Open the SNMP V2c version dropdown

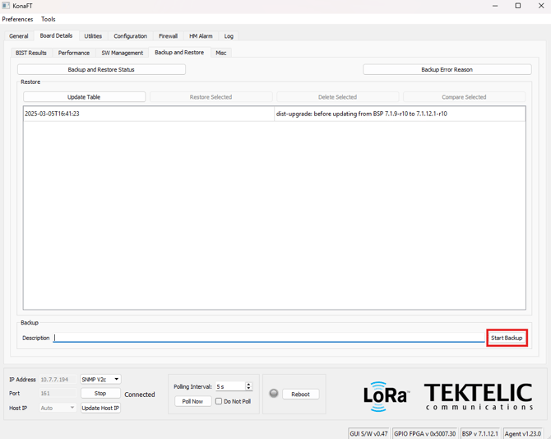tap(100, 380)
